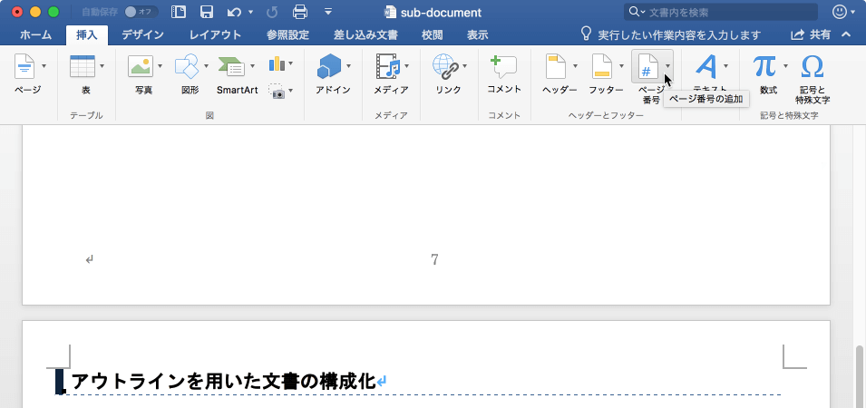The width and height of the screenshot is (866, 408).
Task: Click the search magnifier icon
Action: point(634,12)
